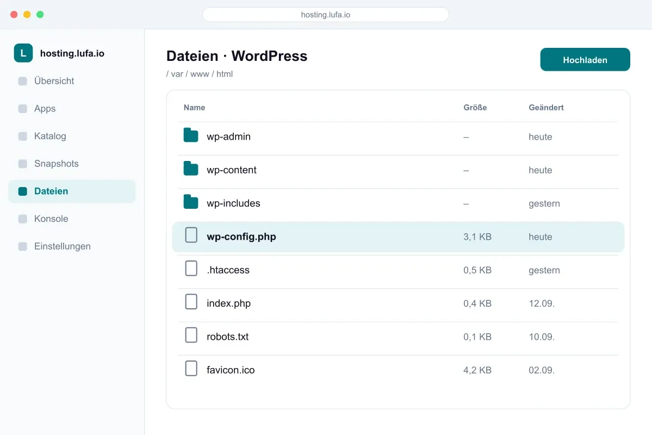652x435 pixels.
Task: Open the Katalog page
Action: [x=72, y=136]
